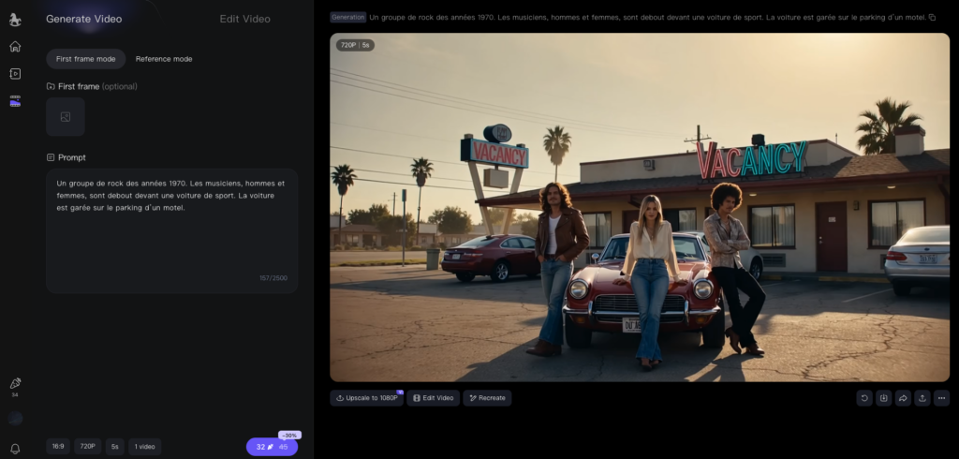Click the rocking horse logo icon
This screenshot has width=959, height=459.
point(15,19)
